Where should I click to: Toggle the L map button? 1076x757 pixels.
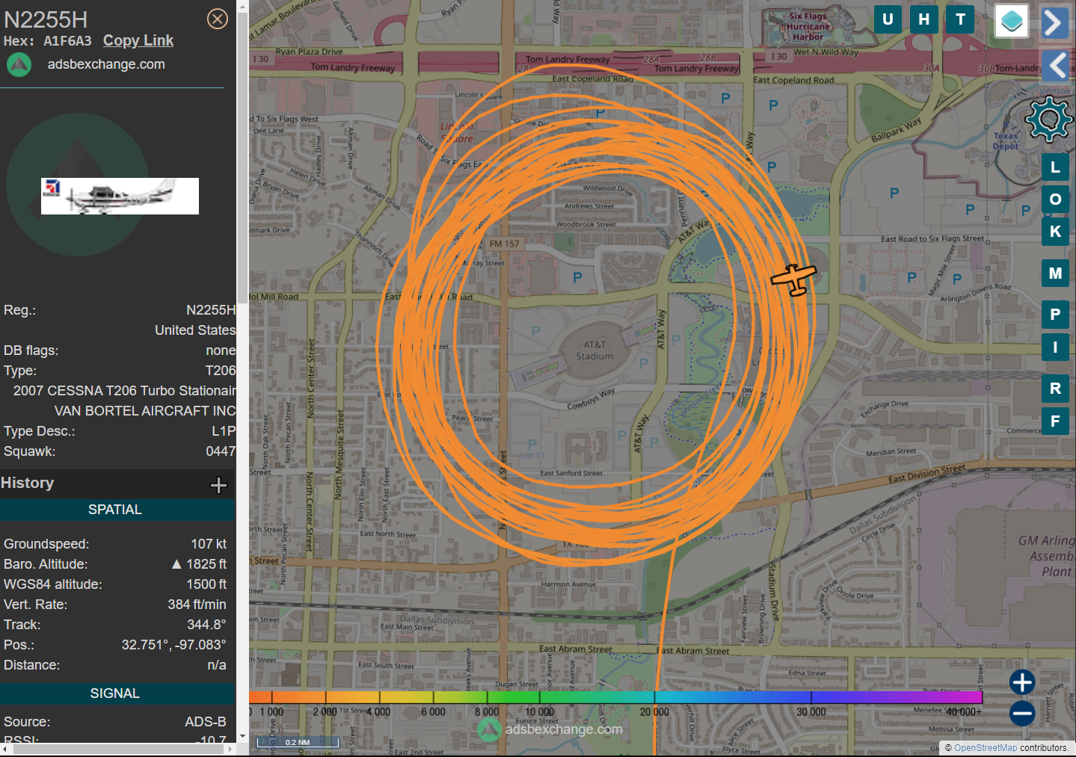point(1055,167)
